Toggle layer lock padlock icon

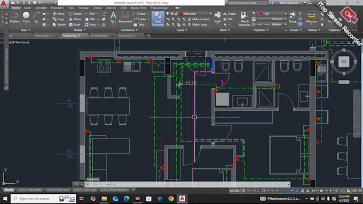(x=176, y=14)
